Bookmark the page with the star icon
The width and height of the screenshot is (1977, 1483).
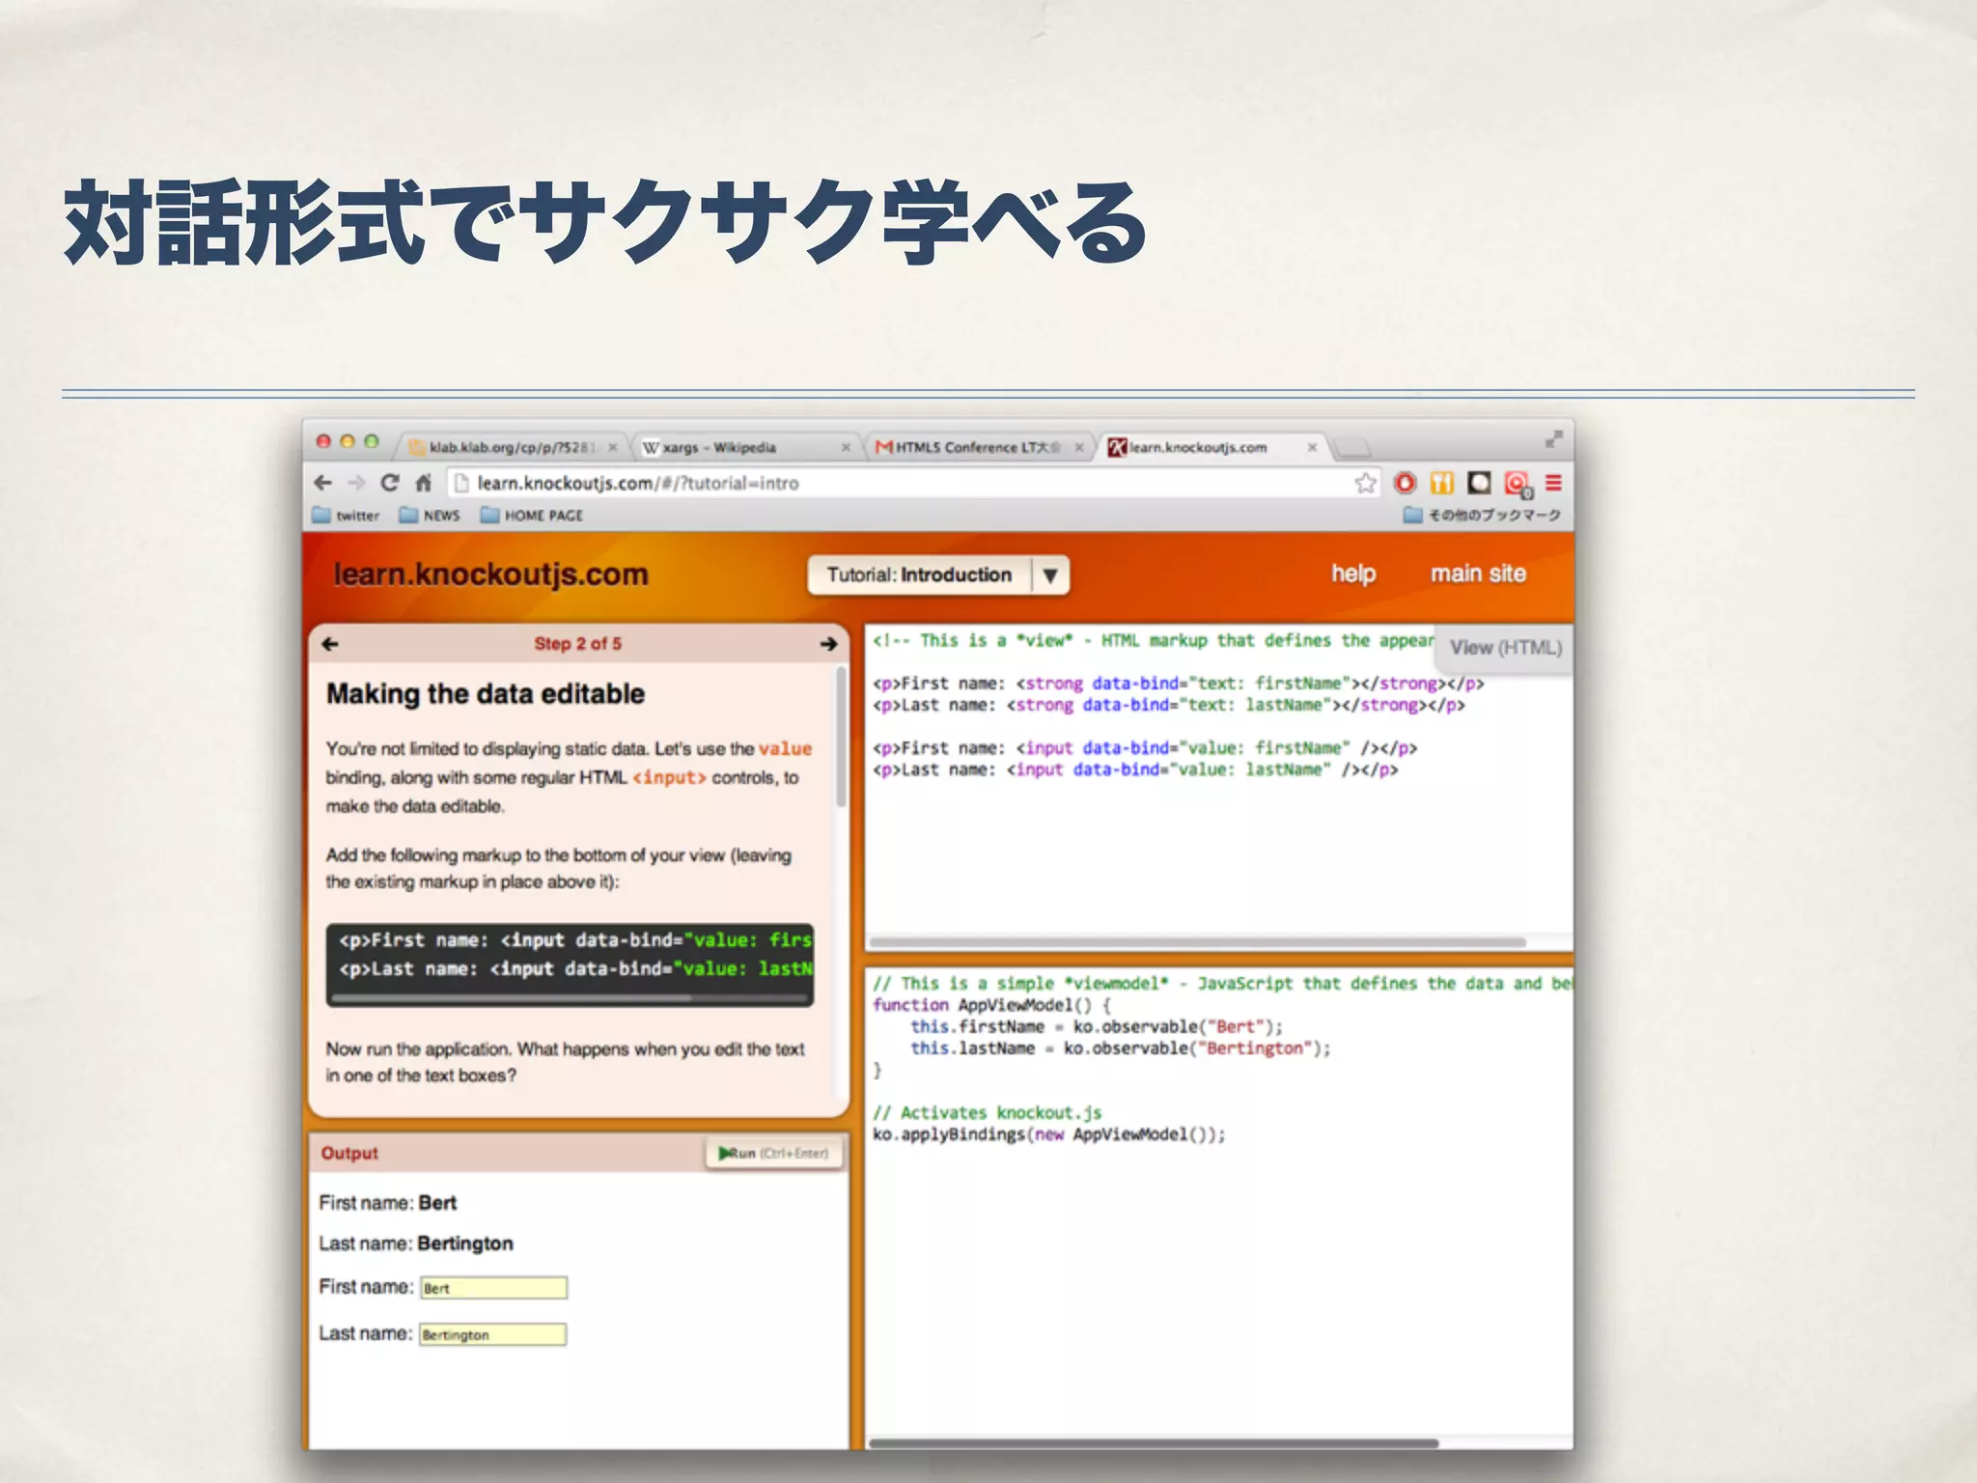tap(1365, 483)
